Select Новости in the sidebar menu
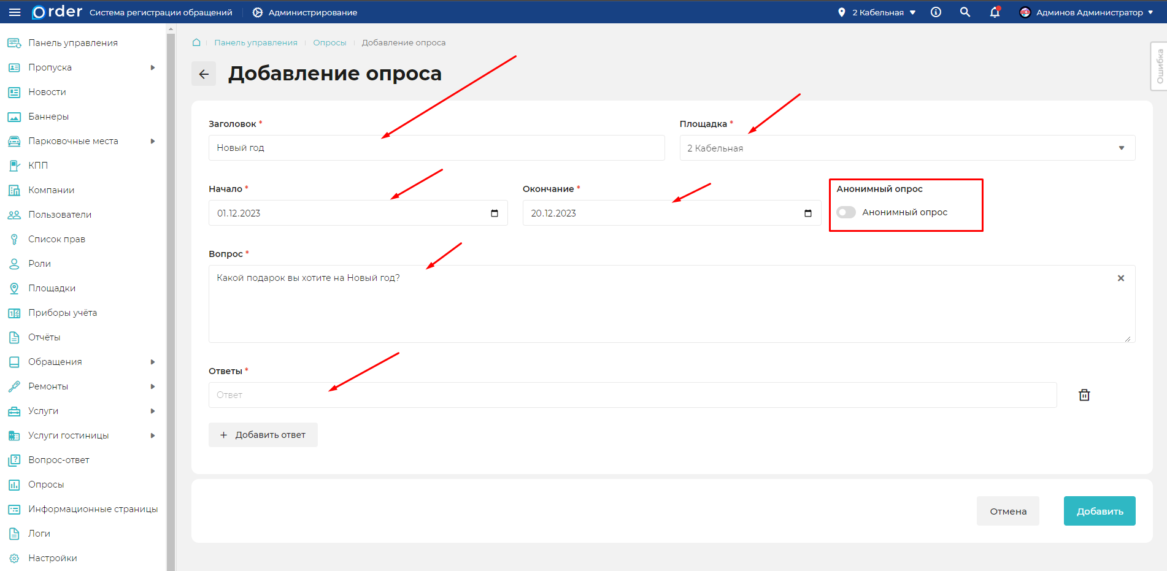1167x571 pixels. tap(47, 92)
